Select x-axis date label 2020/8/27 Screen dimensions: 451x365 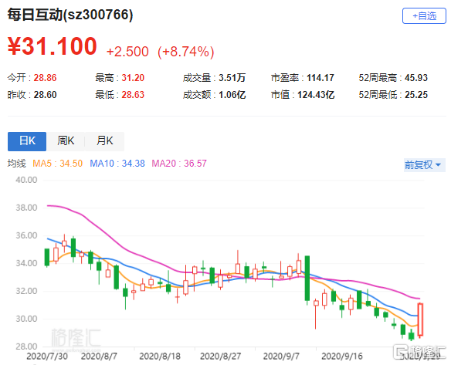click(x=220, y=357)
